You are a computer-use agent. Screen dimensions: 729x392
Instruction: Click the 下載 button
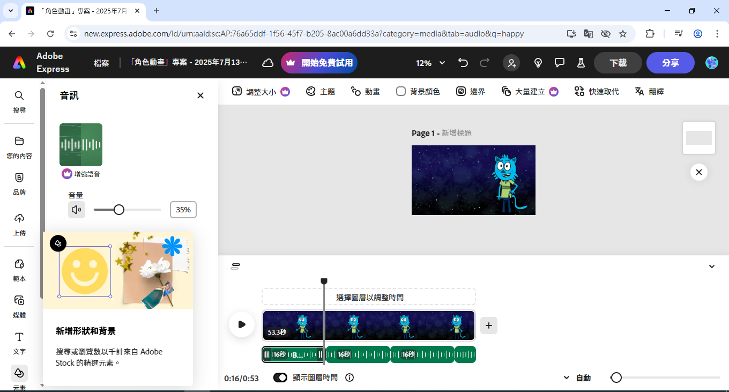tap(618, 63)
